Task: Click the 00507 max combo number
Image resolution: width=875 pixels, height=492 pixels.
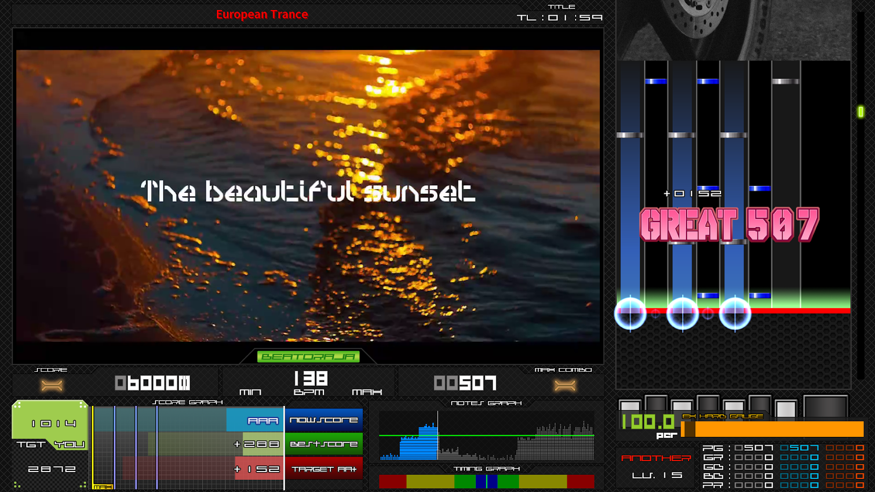Action: point(465,383)
